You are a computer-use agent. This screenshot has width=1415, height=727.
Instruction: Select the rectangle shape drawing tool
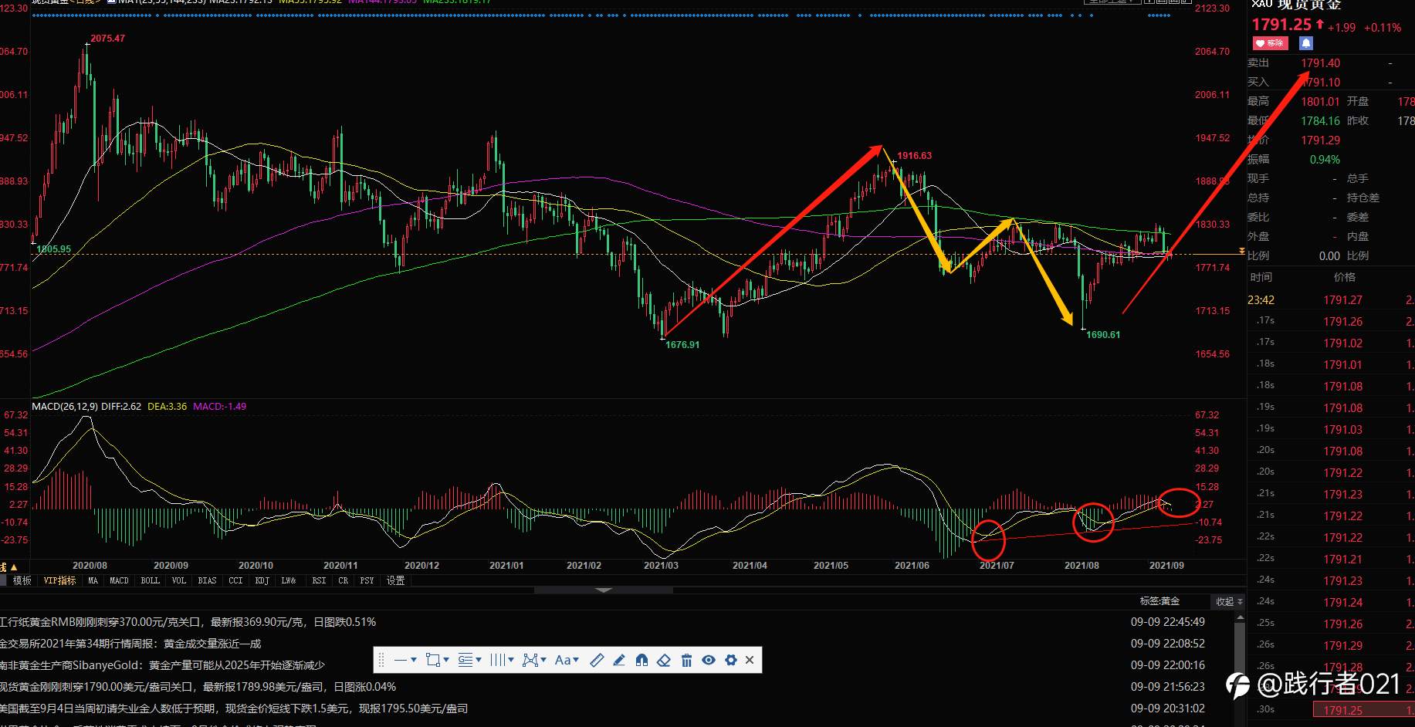[x=432, y=660]
